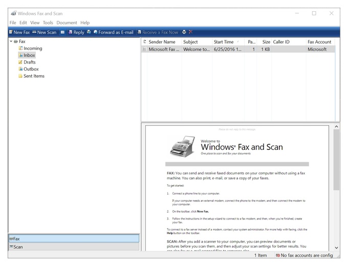Click the Sent Items folder icon

(x=20, y=76)
